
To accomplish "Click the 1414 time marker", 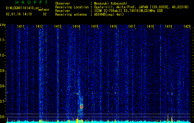I will 76,26.
